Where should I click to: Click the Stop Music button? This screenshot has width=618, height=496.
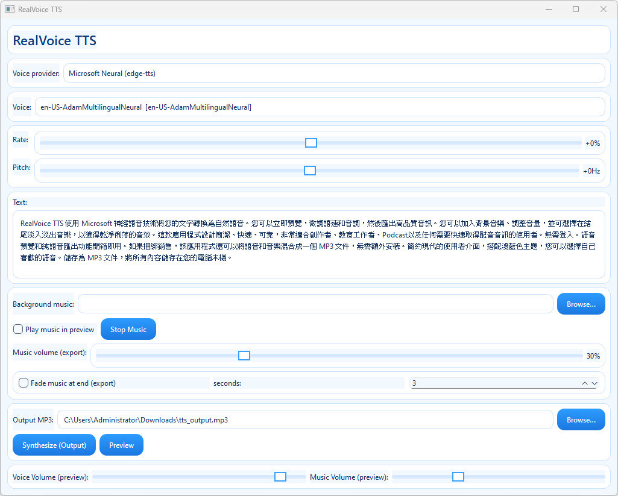[x=128, y=330]
